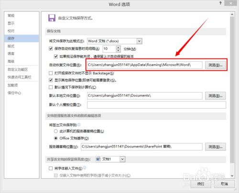Expand the 文档1 fidelity dropdown

(x=122, y=159)
